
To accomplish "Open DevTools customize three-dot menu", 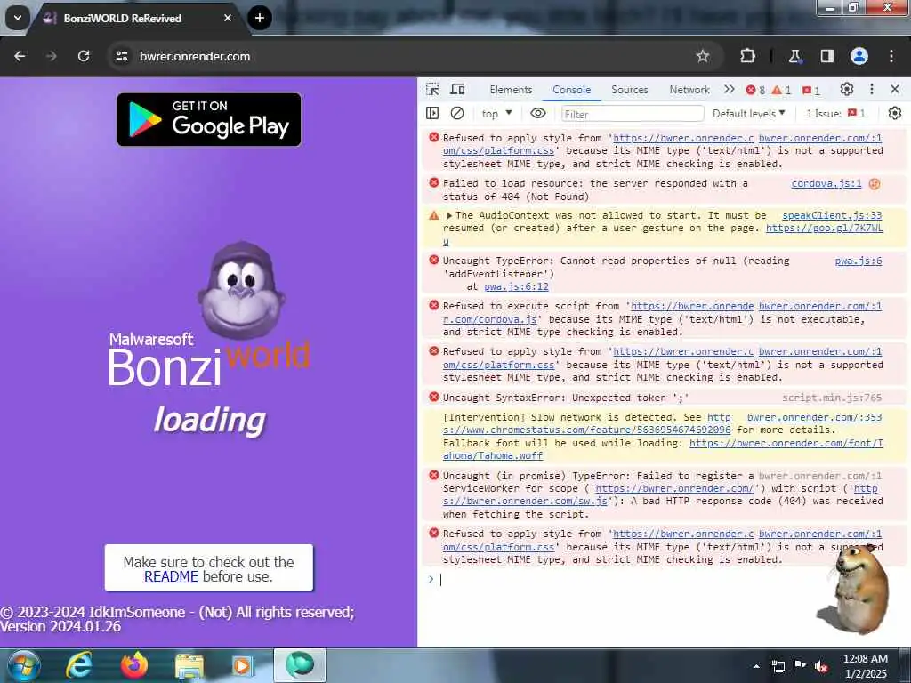I will (872, 90).
